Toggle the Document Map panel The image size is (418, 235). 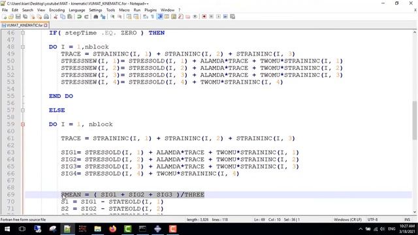[174, 16]
